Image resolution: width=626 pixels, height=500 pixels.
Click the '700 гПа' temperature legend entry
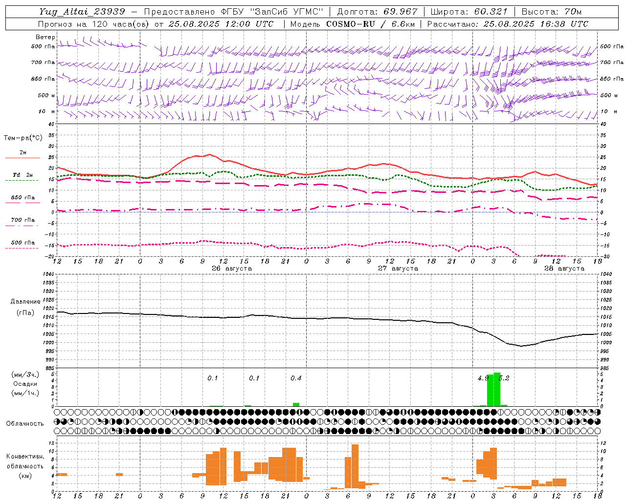click(x=22, y=220)
